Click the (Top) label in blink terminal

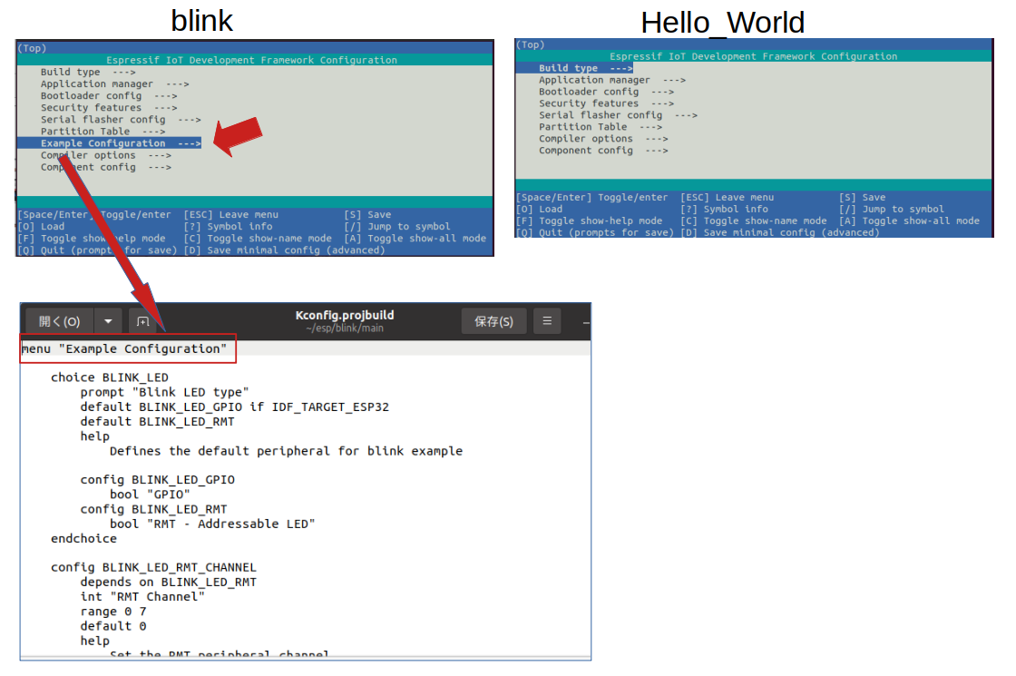[x=32, y=48]
